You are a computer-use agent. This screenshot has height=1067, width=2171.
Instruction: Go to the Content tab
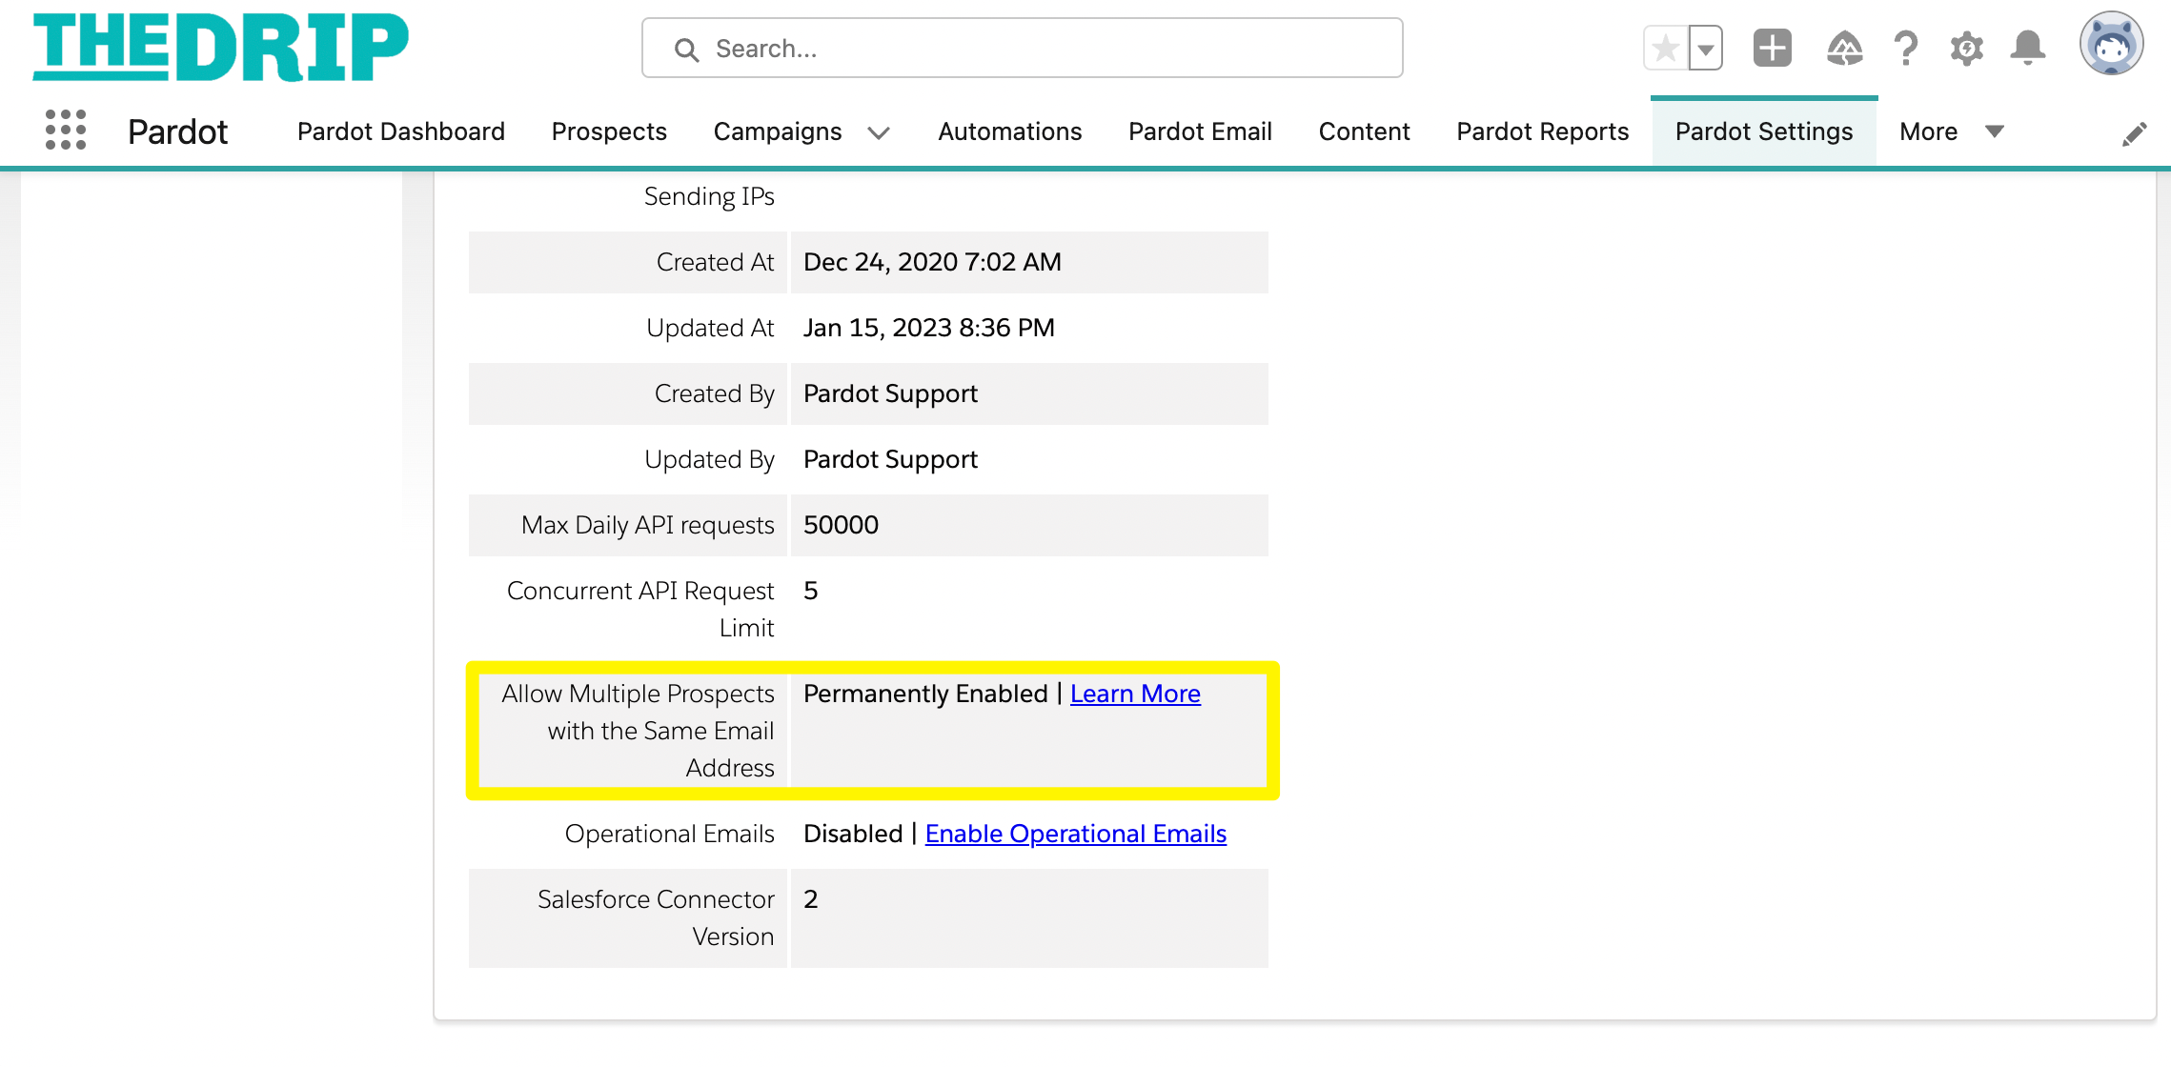coord(1365,131)
